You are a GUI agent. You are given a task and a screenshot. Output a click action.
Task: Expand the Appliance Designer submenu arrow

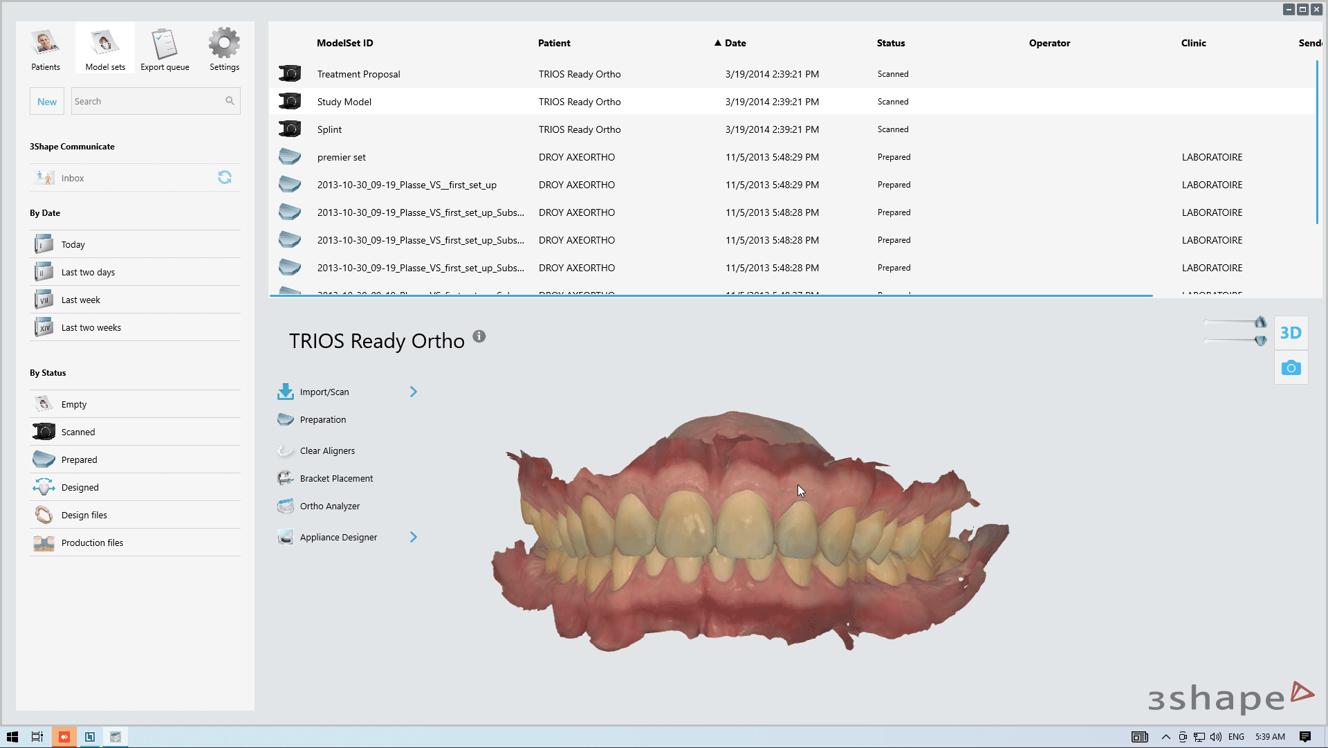pyautogui.click(x=414, y=538)
